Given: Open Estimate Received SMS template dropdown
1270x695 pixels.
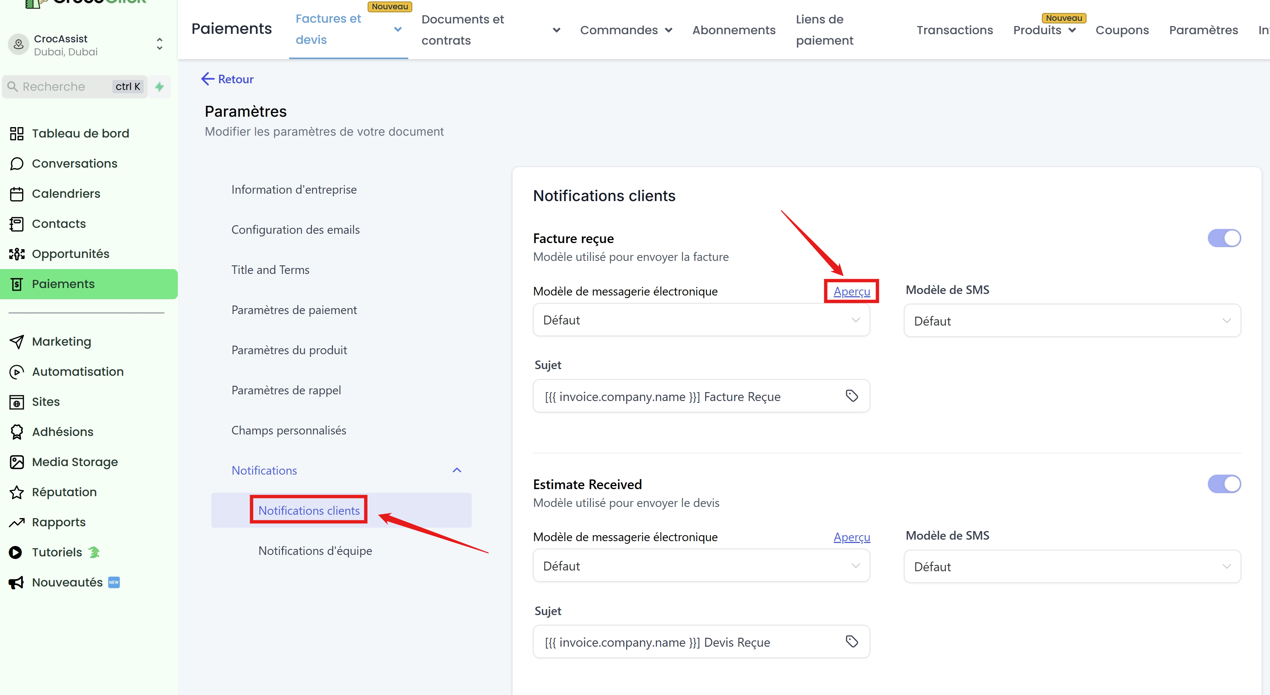Looking at the screenshot, I should 1072,567.
